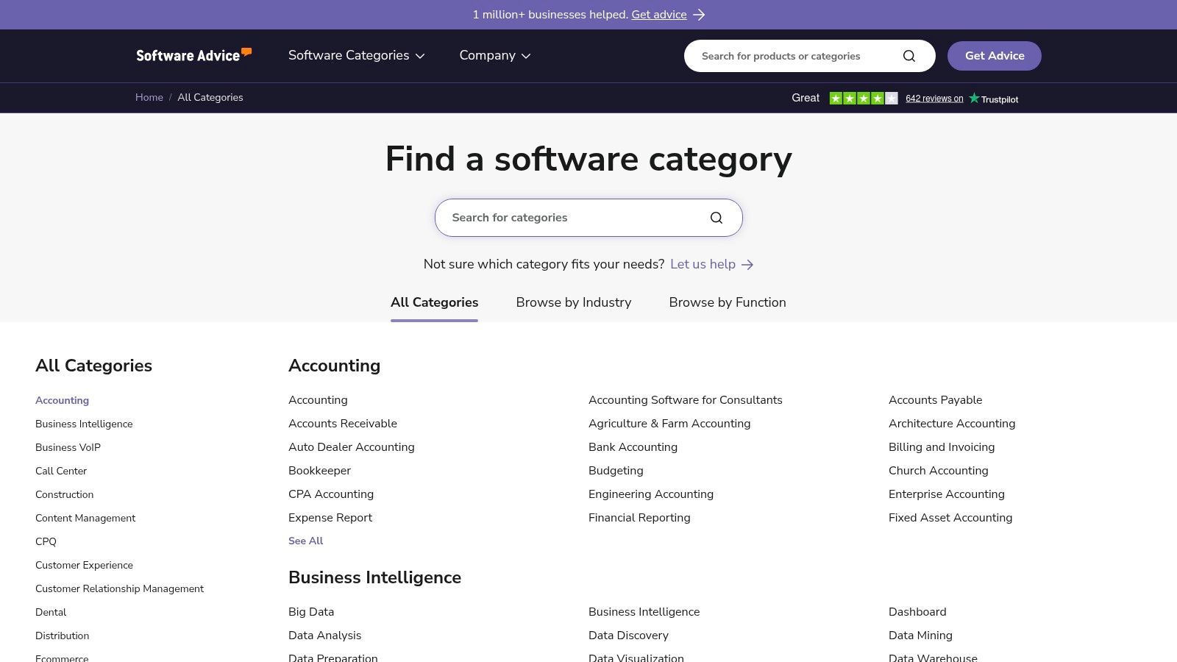Click the magnifier icon in the top search bar
The width and height of the screenshot is (1177, 662).
click(909, 55)
